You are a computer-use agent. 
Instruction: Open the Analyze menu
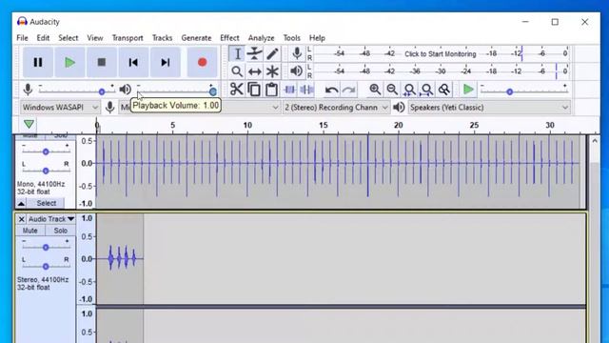click(x=261, y=38)
